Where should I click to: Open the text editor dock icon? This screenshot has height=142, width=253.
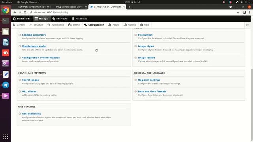point(6,74)
